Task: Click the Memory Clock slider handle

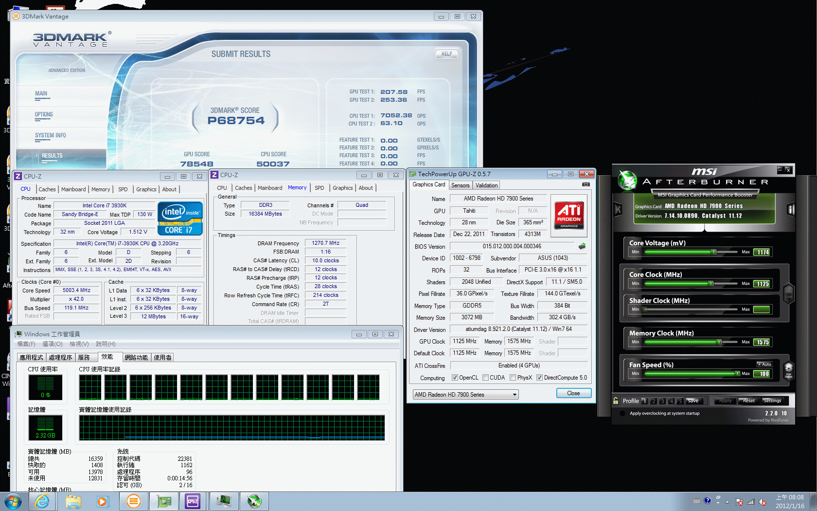Action: tap(719, 342)
